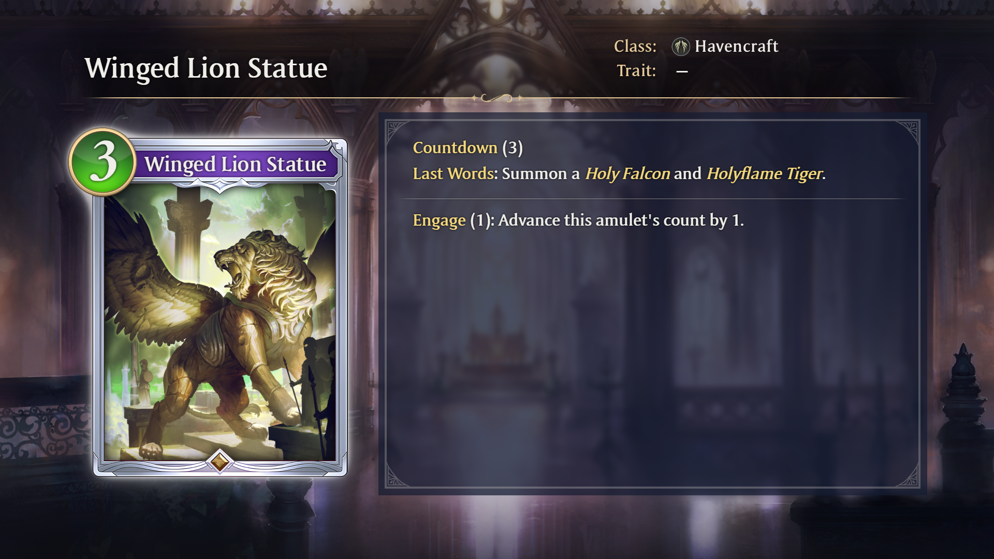Click the Class label
The width and height of the screenshot is (994, 559).
[635, 46]
